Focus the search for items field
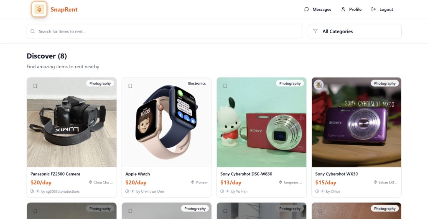The height and width of the screenshot is (219, 428). [x=167, y=31]
